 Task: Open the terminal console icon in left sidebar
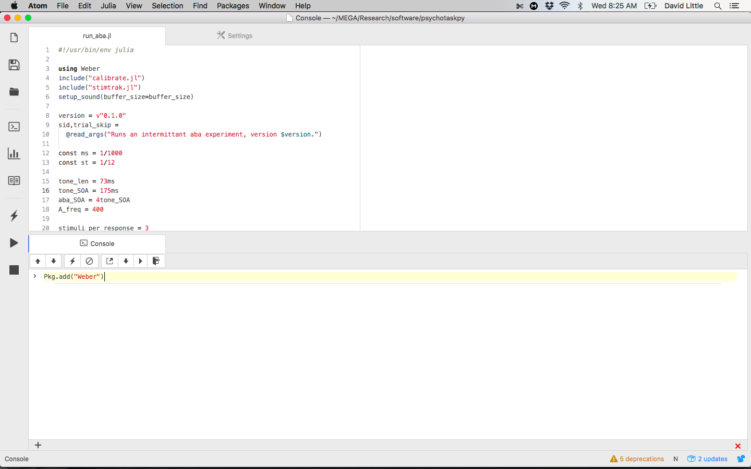click(14, 127)
